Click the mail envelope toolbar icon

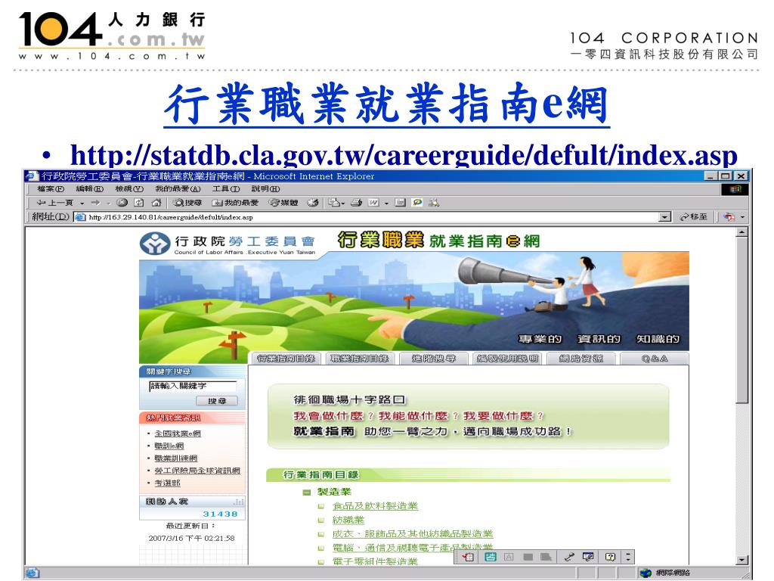pyautogui.click(x=334, y=203)
